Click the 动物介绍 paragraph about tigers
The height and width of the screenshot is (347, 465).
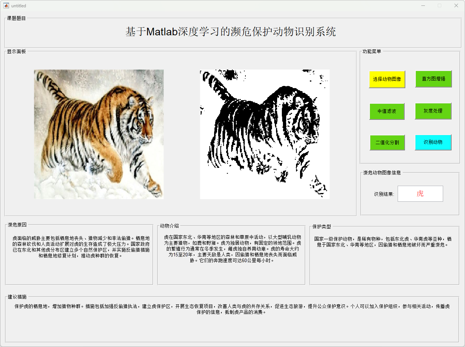232,249
